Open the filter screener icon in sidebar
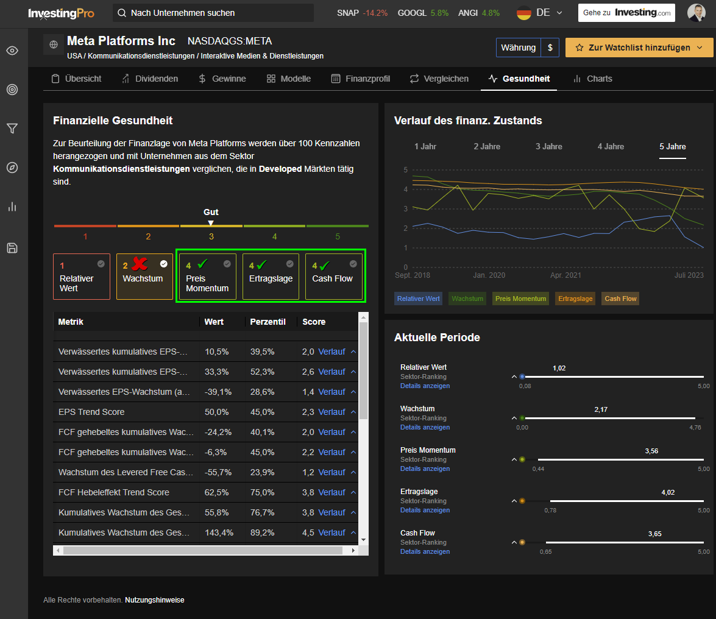The width and height of the screenshot is (716, 619). tap(12, 129)
